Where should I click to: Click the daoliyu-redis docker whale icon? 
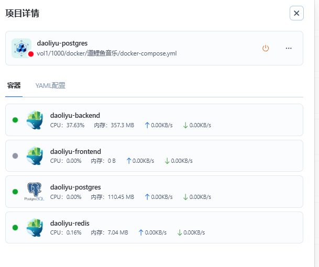35,227
